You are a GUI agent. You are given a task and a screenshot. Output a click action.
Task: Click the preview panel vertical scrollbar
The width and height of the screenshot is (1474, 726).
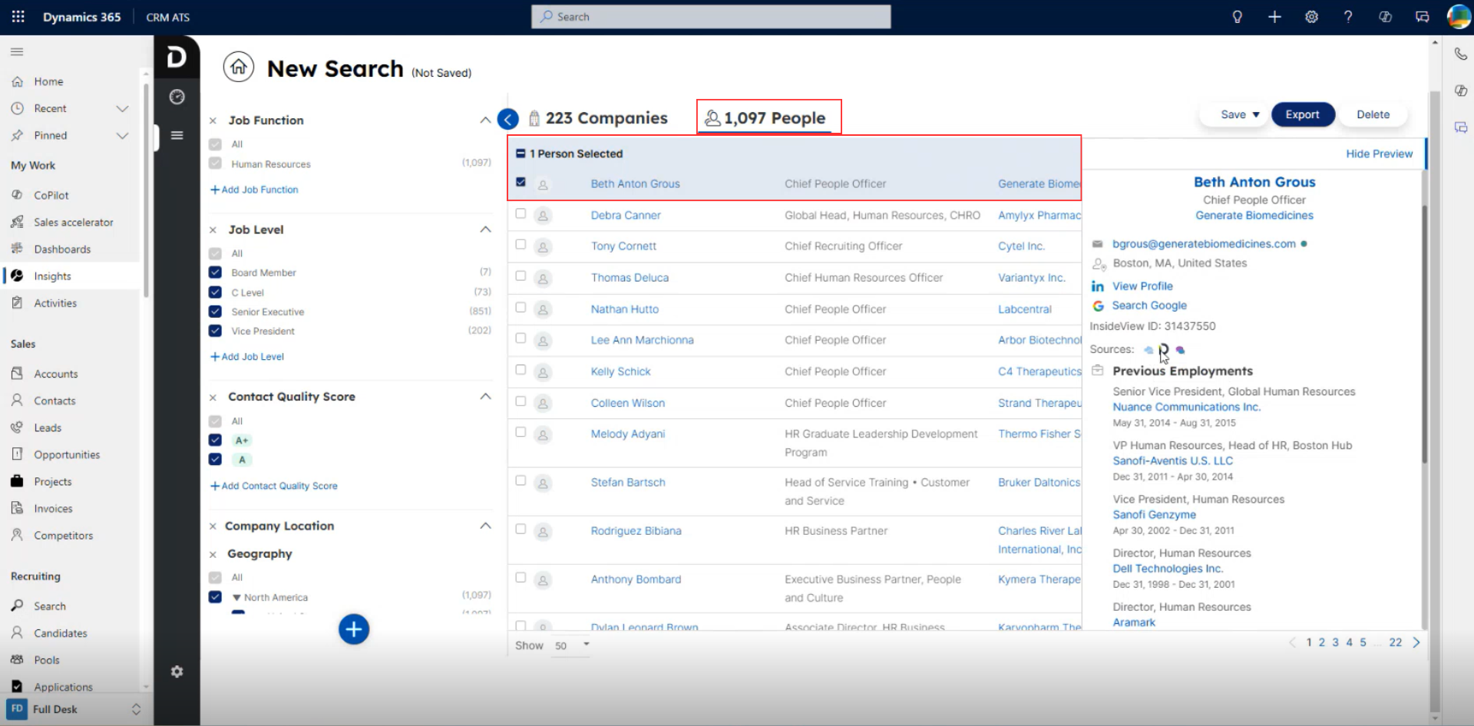point(1424,334)
